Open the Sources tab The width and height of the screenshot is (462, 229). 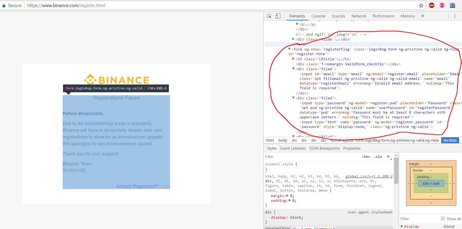pyautogui.click(x=338, y=16)
